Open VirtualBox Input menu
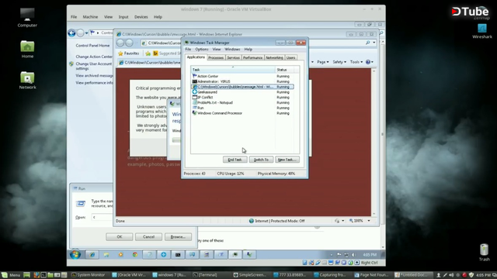 [123, 17]
